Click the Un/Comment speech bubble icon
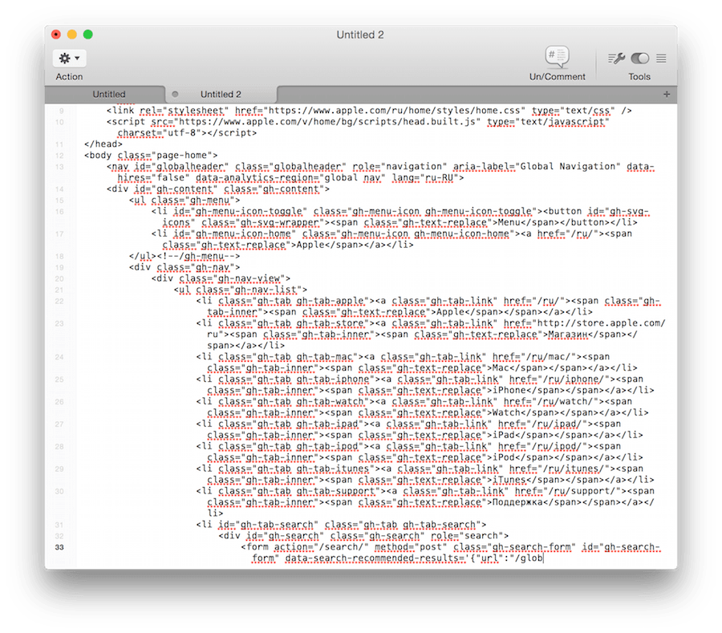The height and width of the screenshot is (633, 722). point(558,57)
